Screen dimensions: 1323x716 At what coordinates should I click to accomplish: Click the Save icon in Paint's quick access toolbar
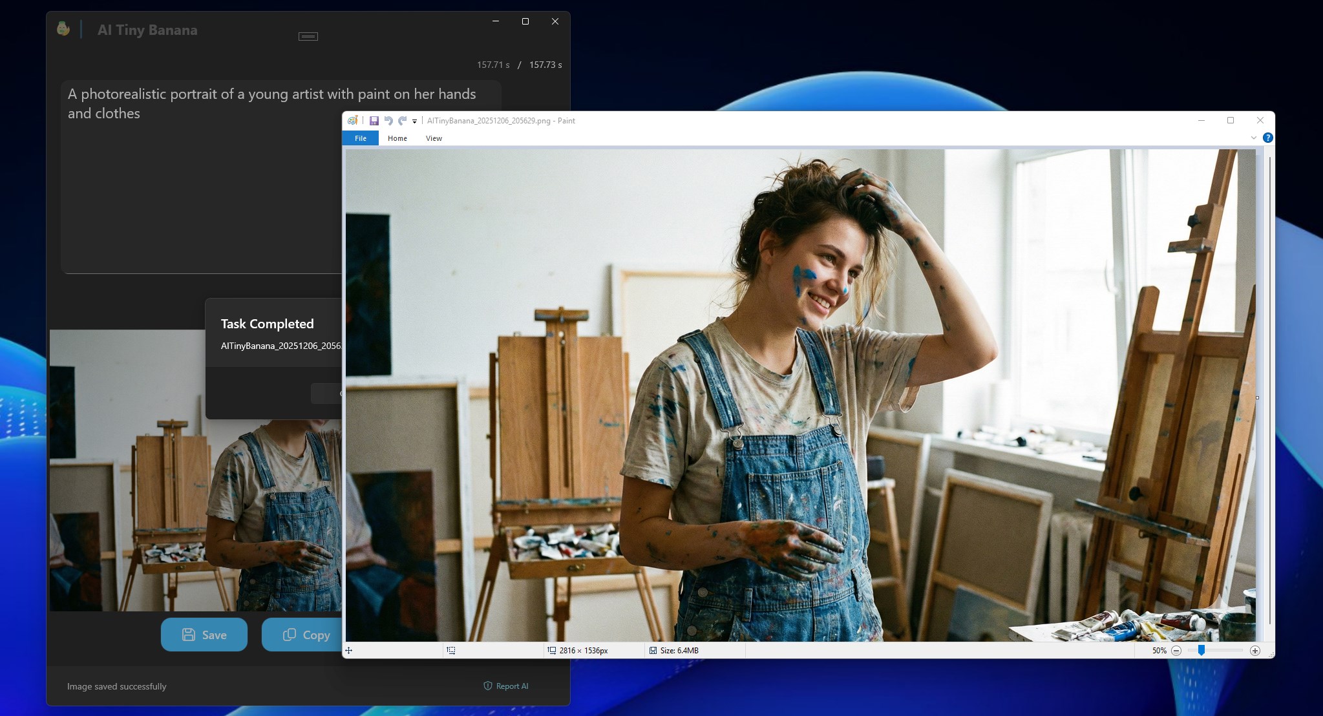point(374,121)
